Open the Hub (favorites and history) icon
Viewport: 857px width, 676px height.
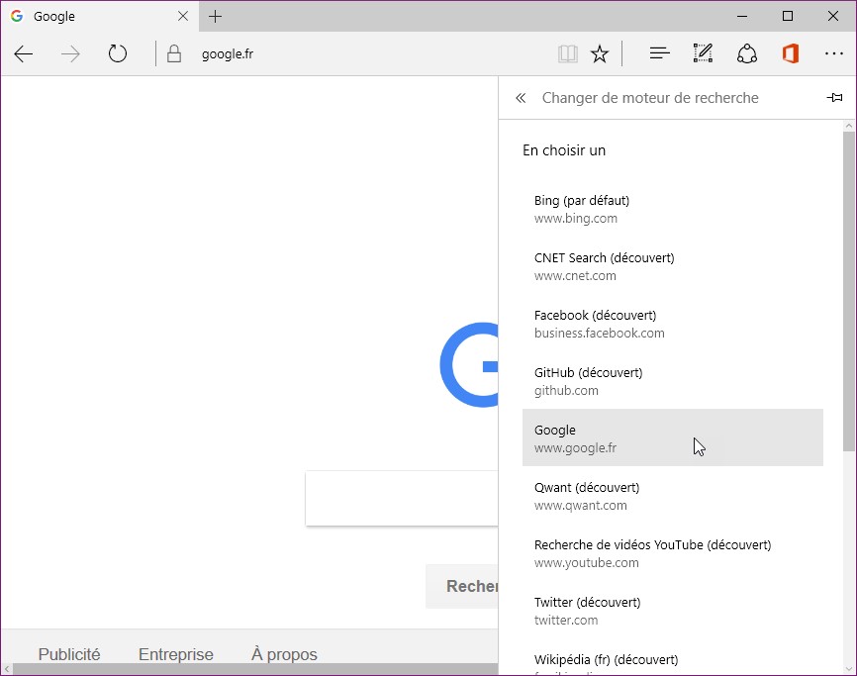pyautogui.click(x=660, y=54)
